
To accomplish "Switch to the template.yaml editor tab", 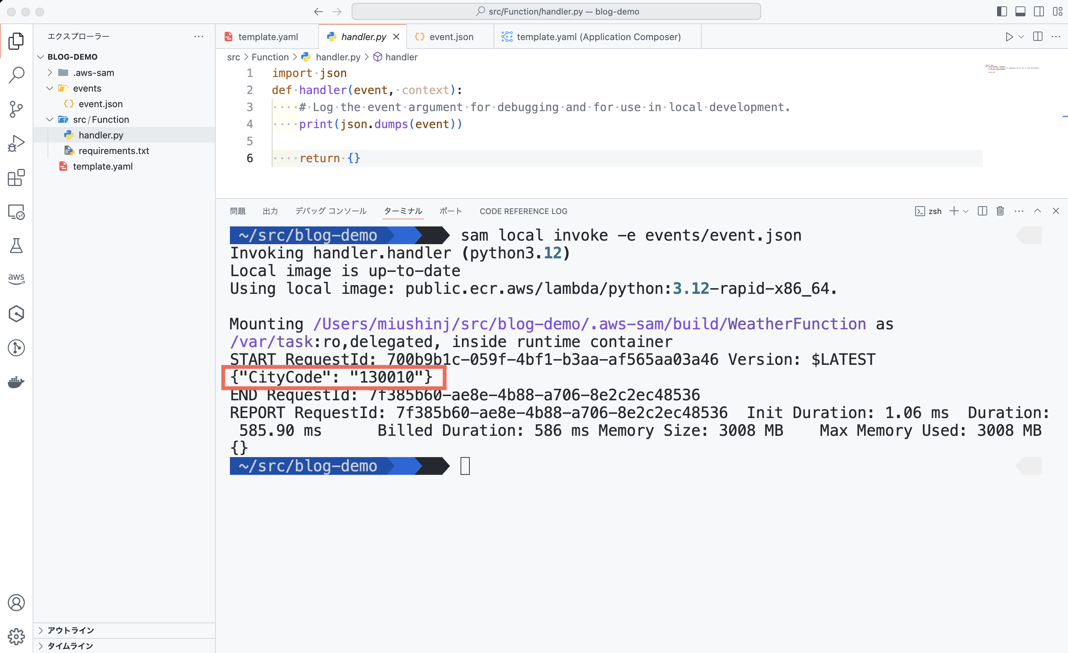I will point(267,37).
